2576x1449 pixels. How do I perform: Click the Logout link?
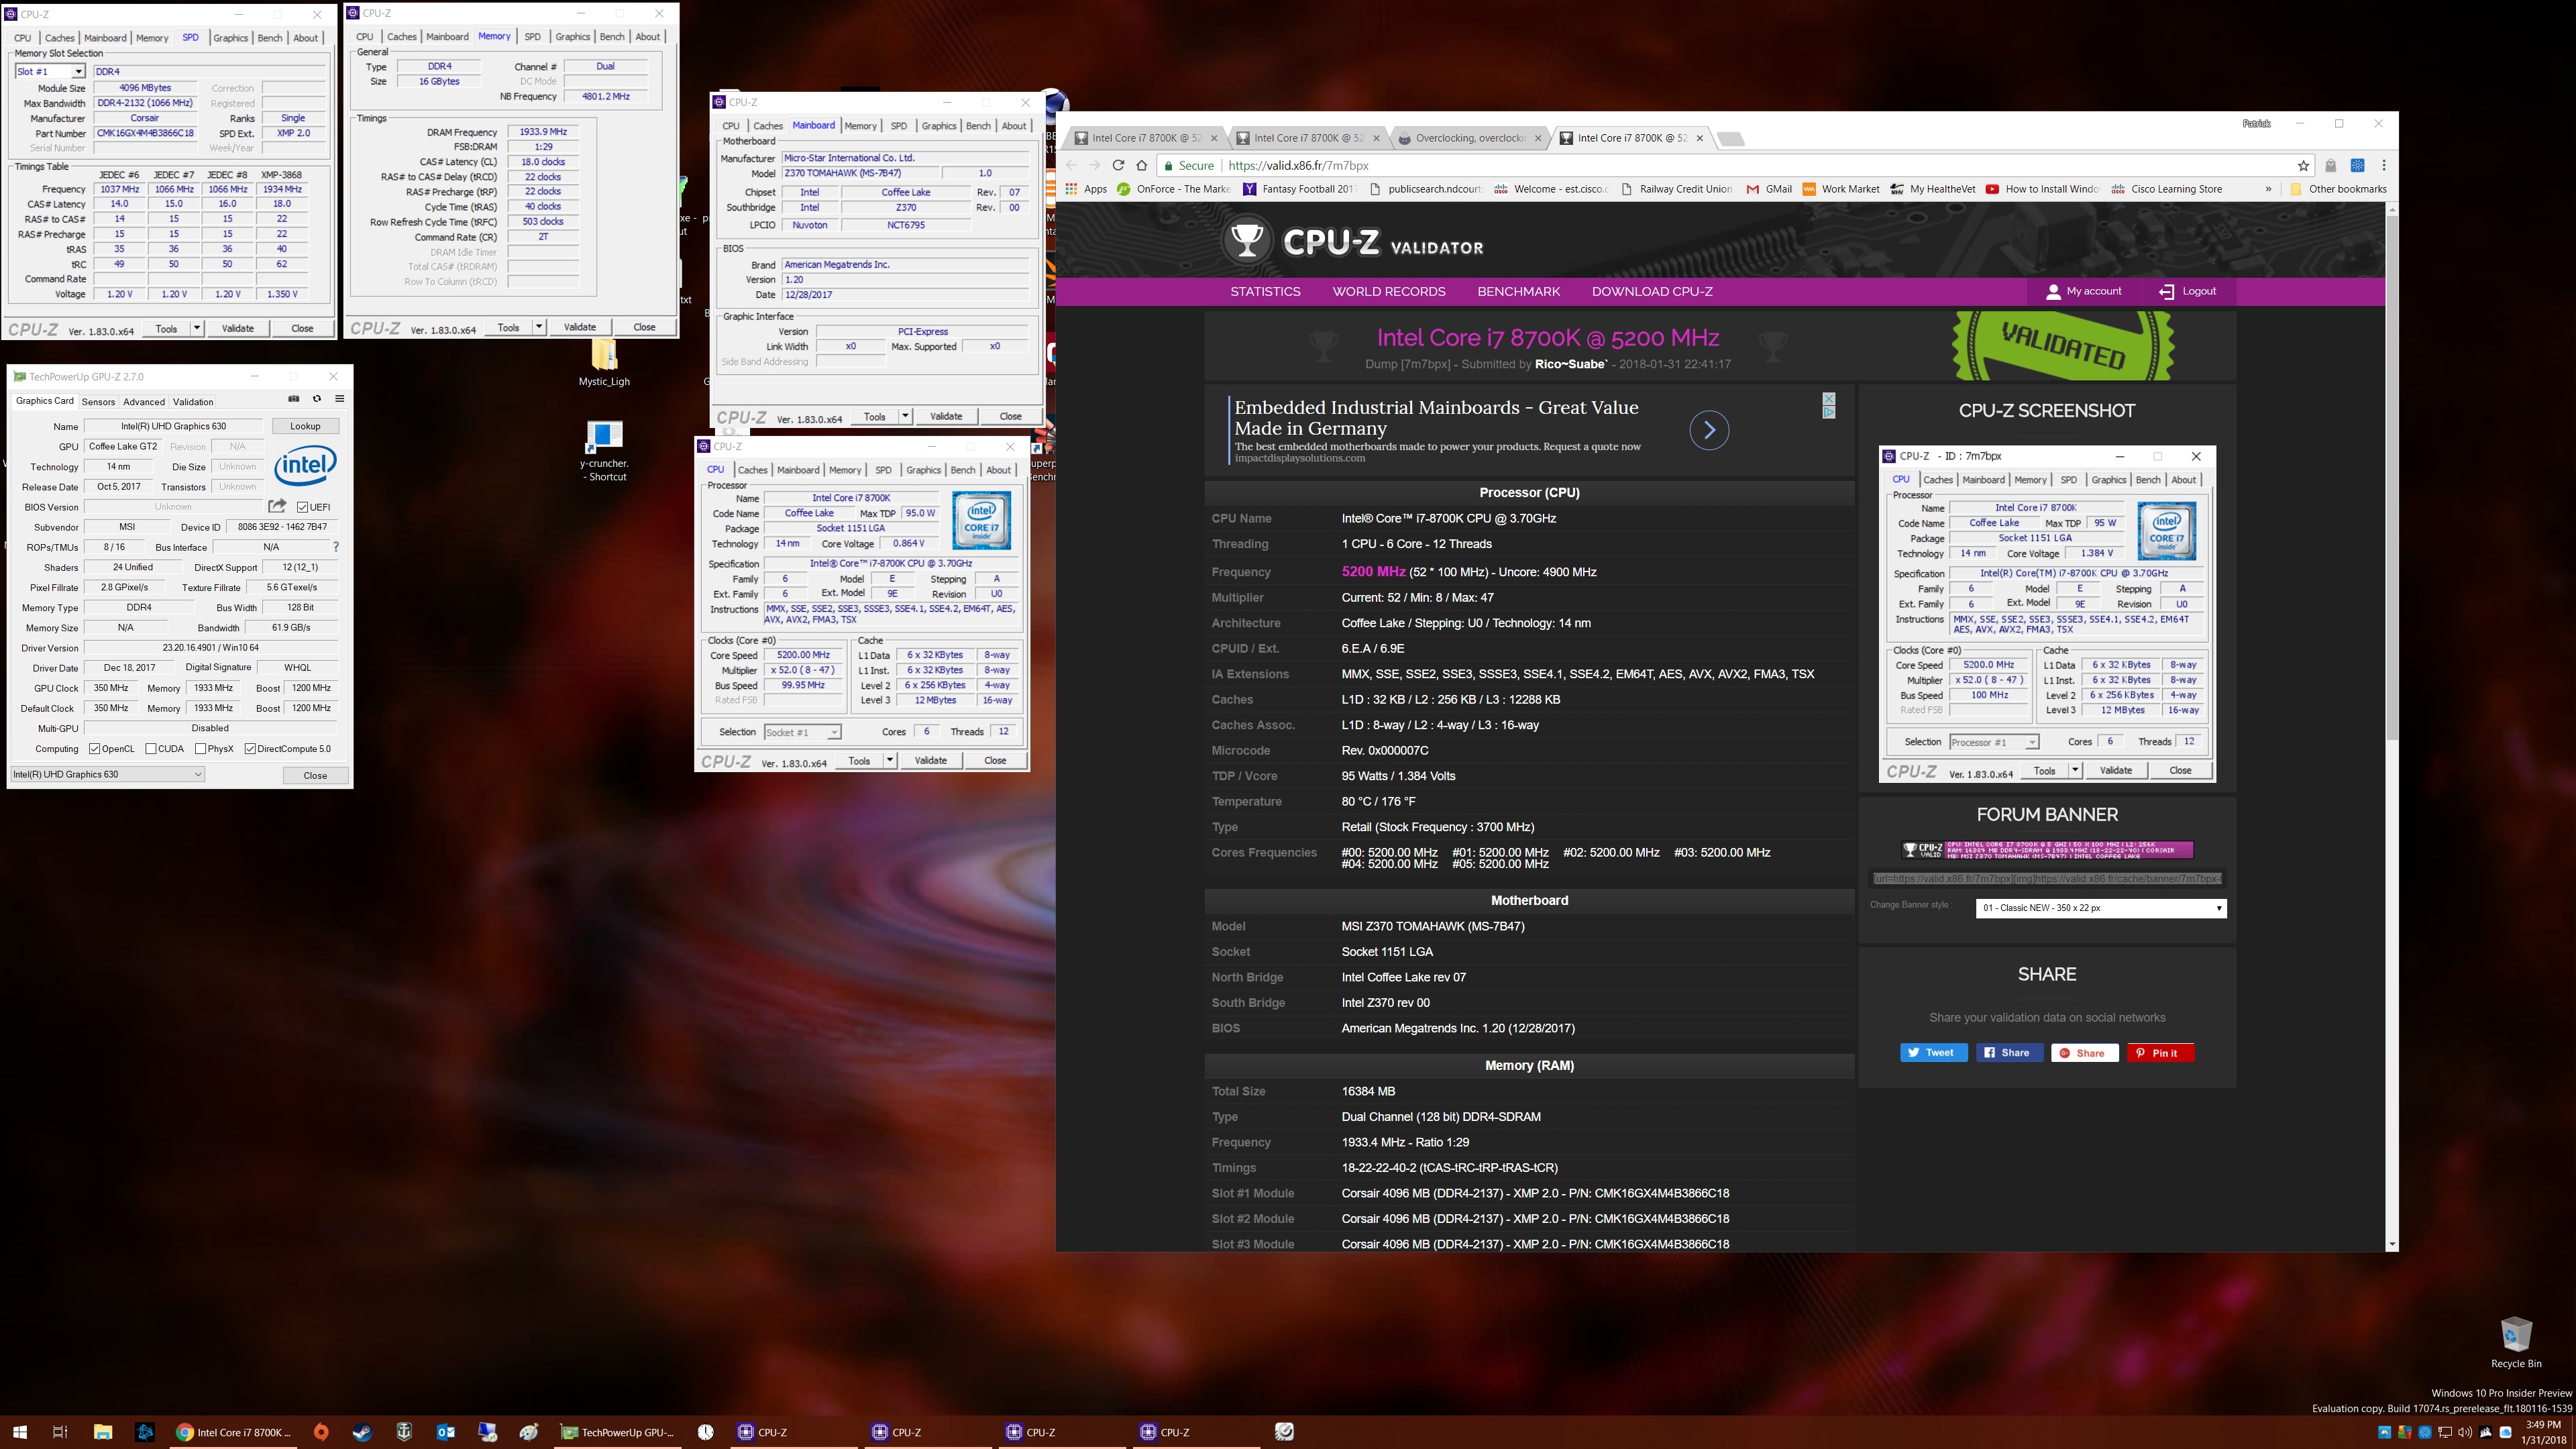tap(2188, 291)
